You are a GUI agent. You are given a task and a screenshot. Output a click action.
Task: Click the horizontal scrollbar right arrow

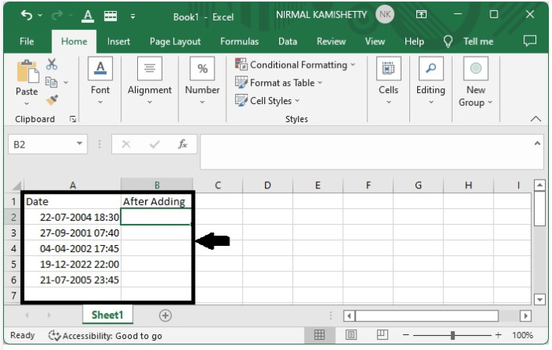526,315
